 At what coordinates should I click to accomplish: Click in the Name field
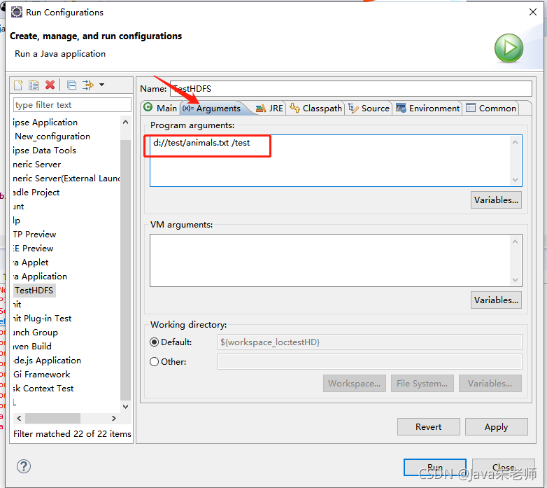tap(351, 89)
